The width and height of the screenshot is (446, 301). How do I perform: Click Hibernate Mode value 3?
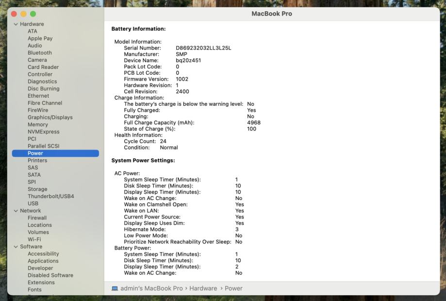tap(237, 230)
